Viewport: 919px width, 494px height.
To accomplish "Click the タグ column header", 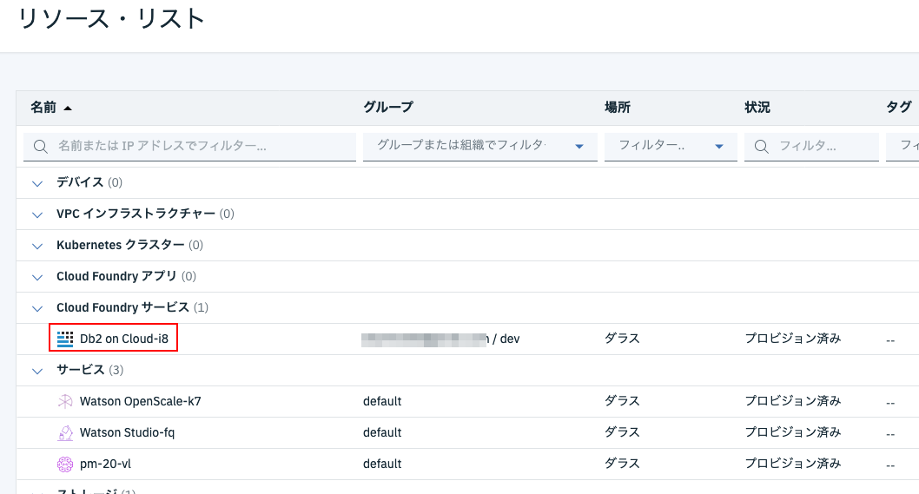I will [898, 108].
